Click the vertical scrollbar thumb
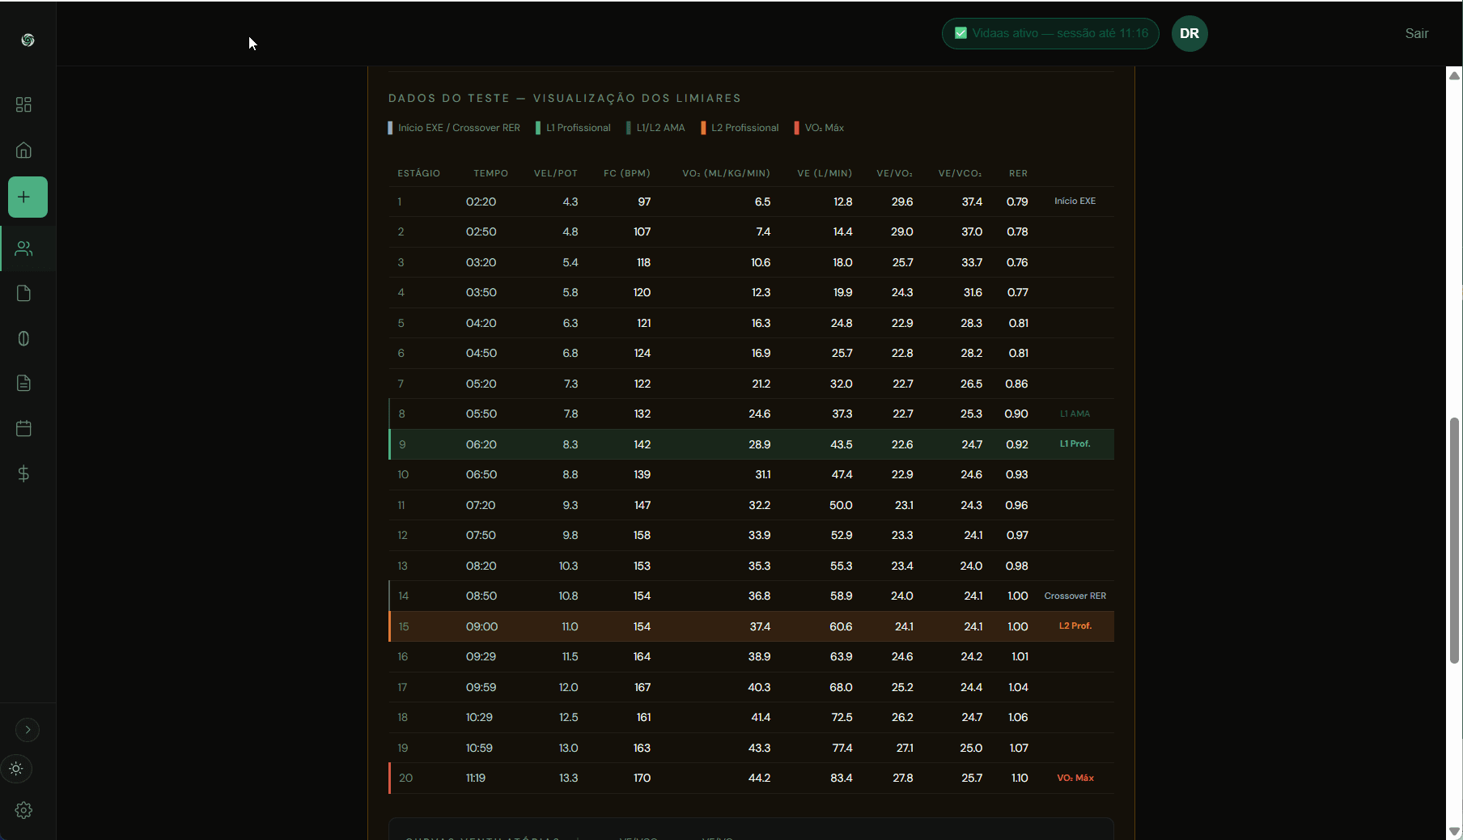 (1454, 540)
